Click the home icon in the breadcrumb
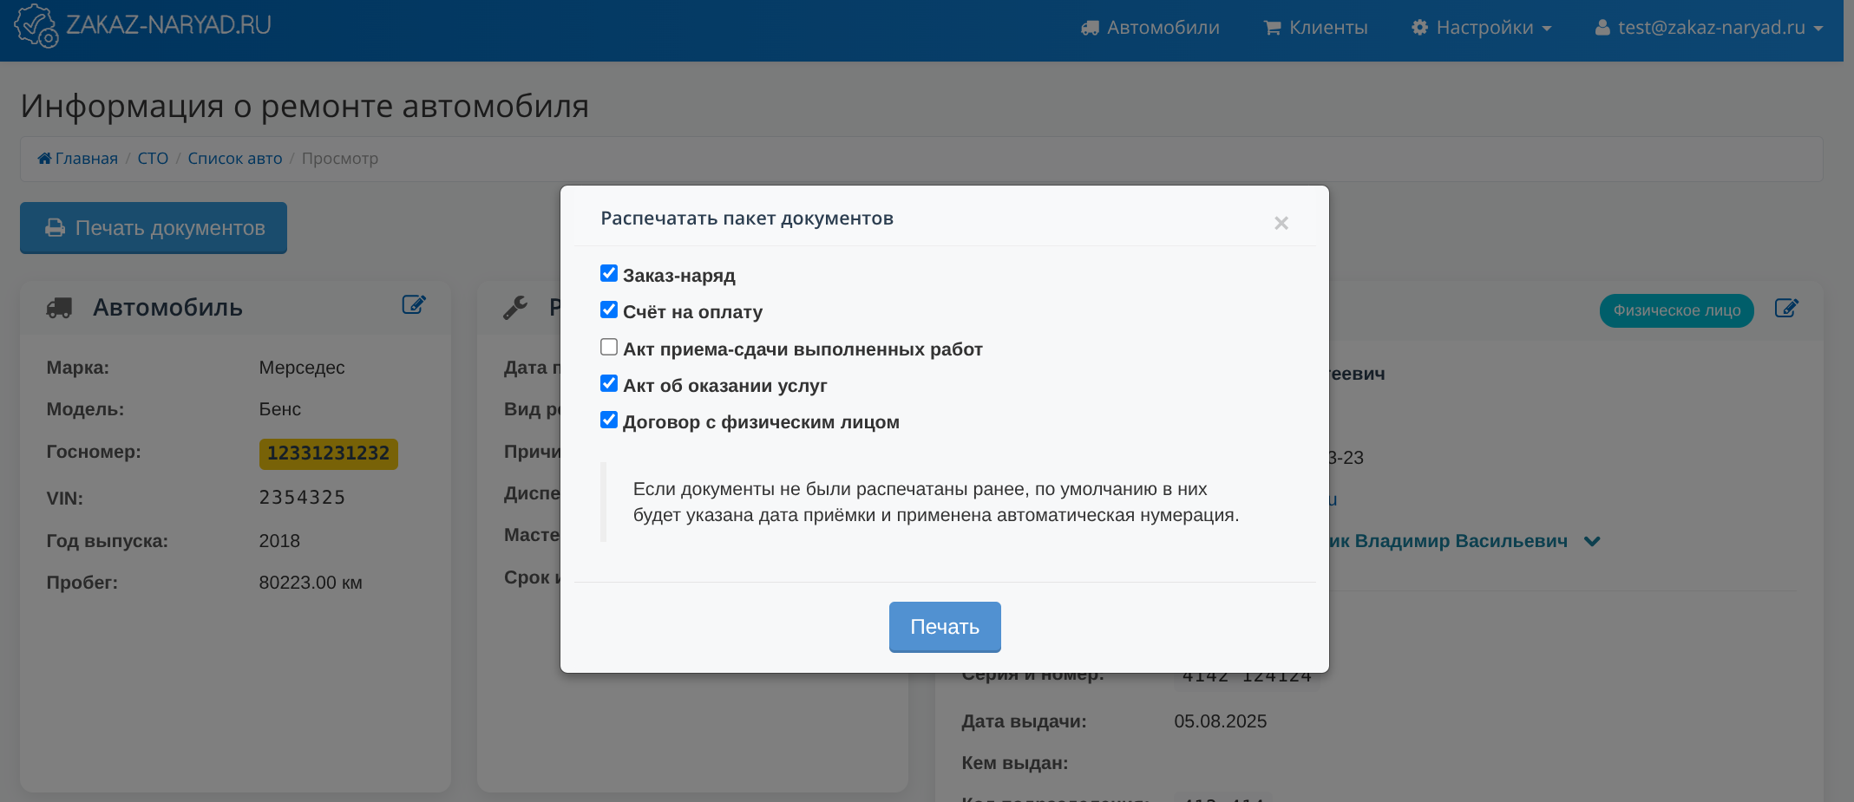Screen dimensions: 1854x802 coord(44,159)
